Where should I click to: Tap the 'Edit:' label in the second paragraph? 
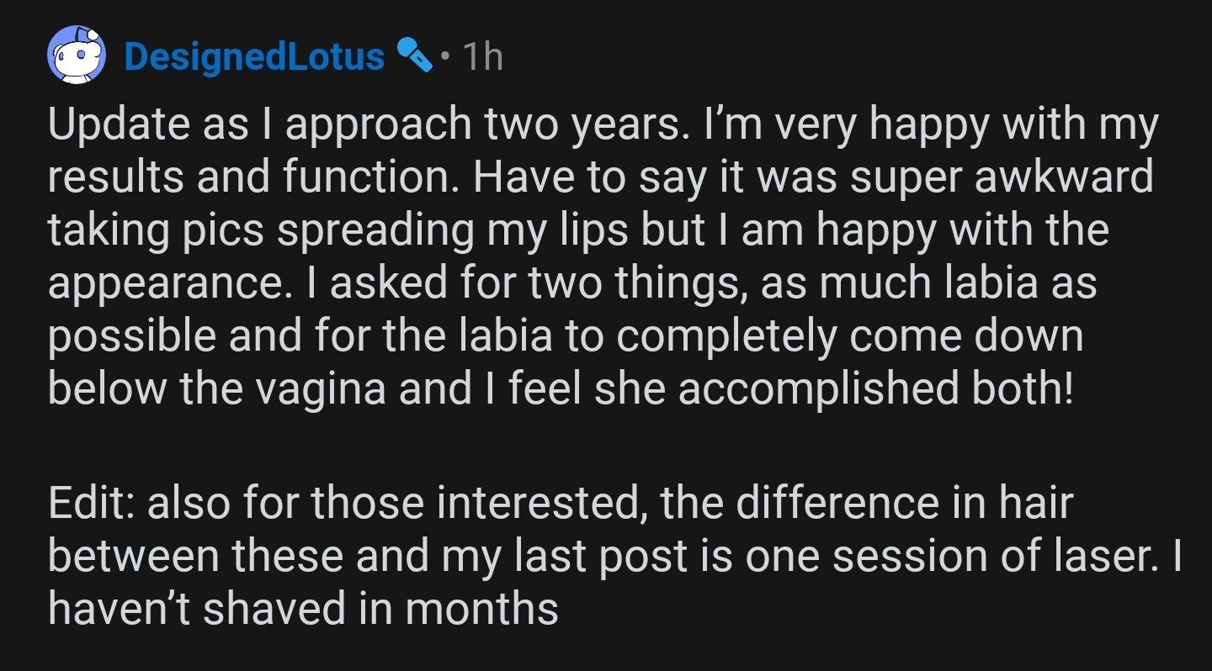pyautogui.click(x=91, y=503)
